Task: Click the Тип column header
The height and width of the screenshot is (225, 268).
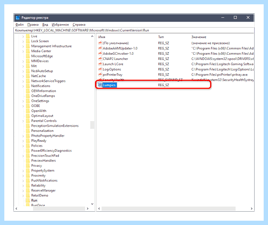Action: tap(161, 37)
